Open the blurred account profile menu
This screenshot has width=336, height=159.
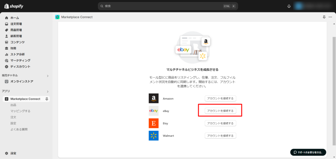312,6
